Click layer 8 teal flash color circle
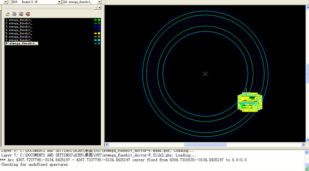Image resolution: width=309 pixels, height=171 pixels. pos(99,43)
